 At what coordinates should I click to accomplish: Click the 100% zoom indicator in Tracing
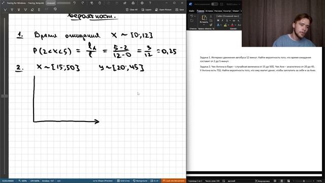tap(22, 181)
